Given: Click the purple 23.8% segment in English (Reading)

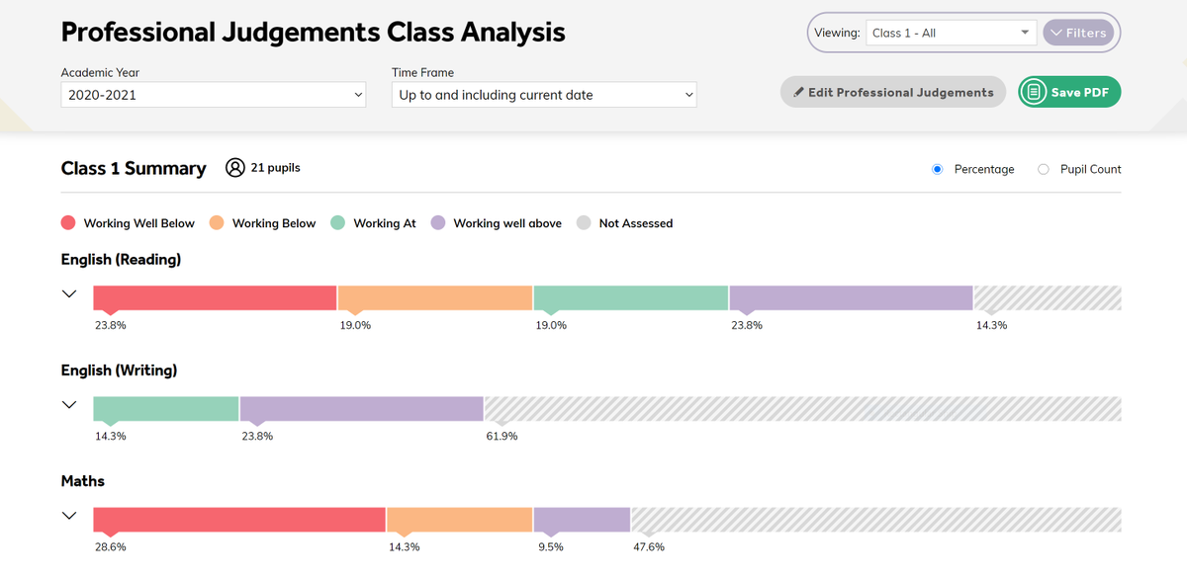Looking at the screenshot, I should 851,297.
